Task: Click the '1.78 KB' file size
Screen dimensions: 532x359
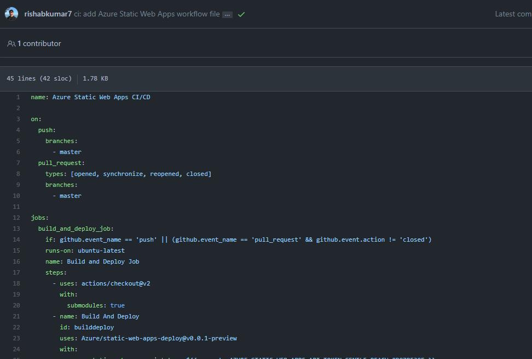Action: click(x=95, y=78)
